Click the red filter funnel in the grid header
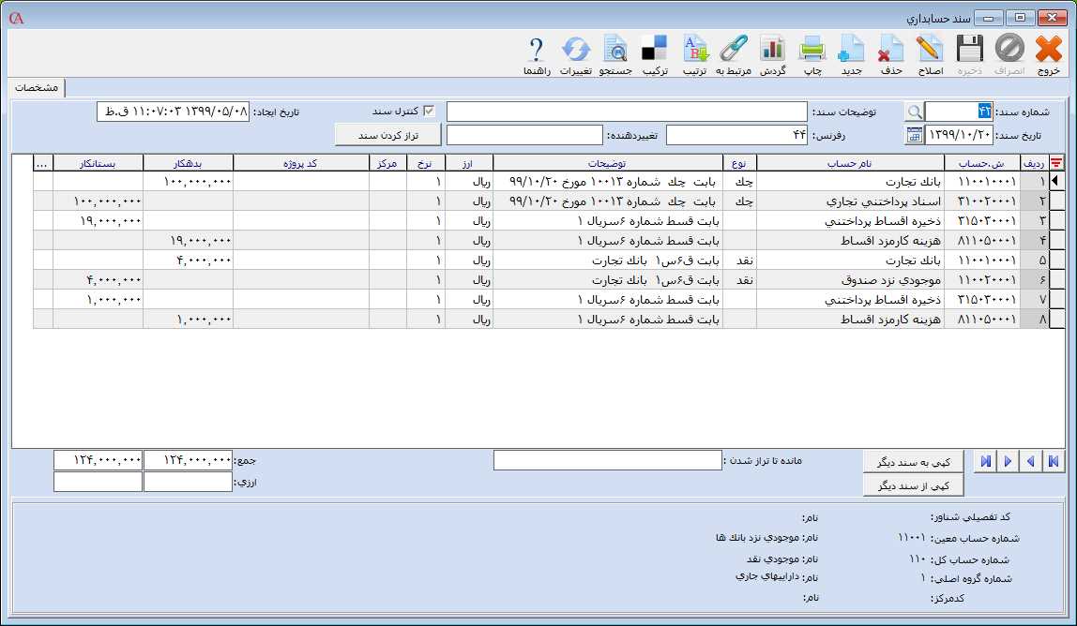The width and height of the screenshot is (1077, 626). pyautogui.click(x=1056, y=163)
